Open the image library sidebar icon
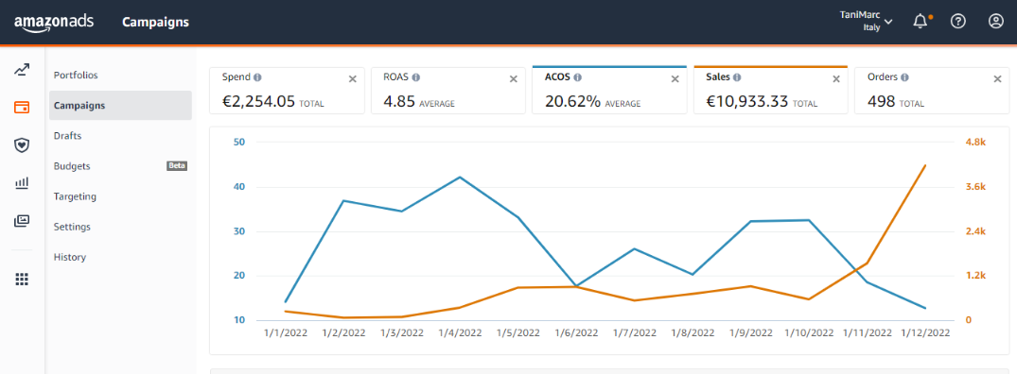The height and width of the screenshot is (374, 1017). click(22, 221)
